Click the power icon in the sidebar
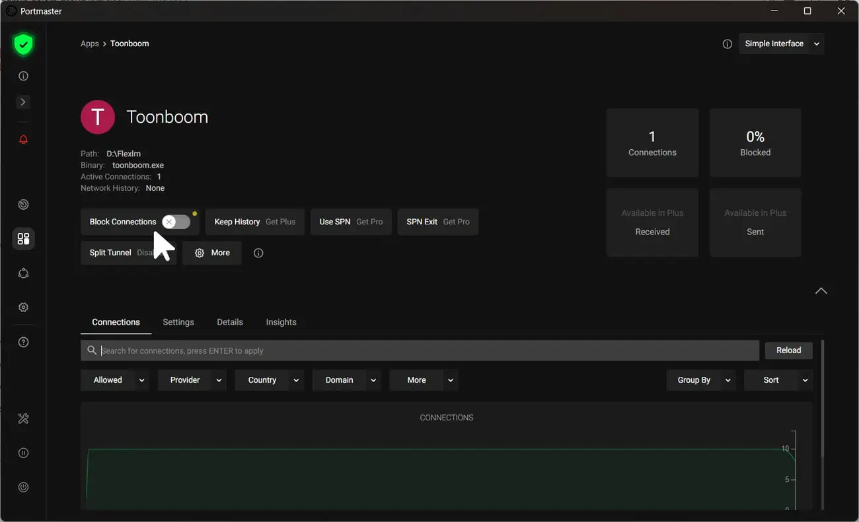Image resolution: width=859 pixels, height=522 pixels. [x=23, y=487]
